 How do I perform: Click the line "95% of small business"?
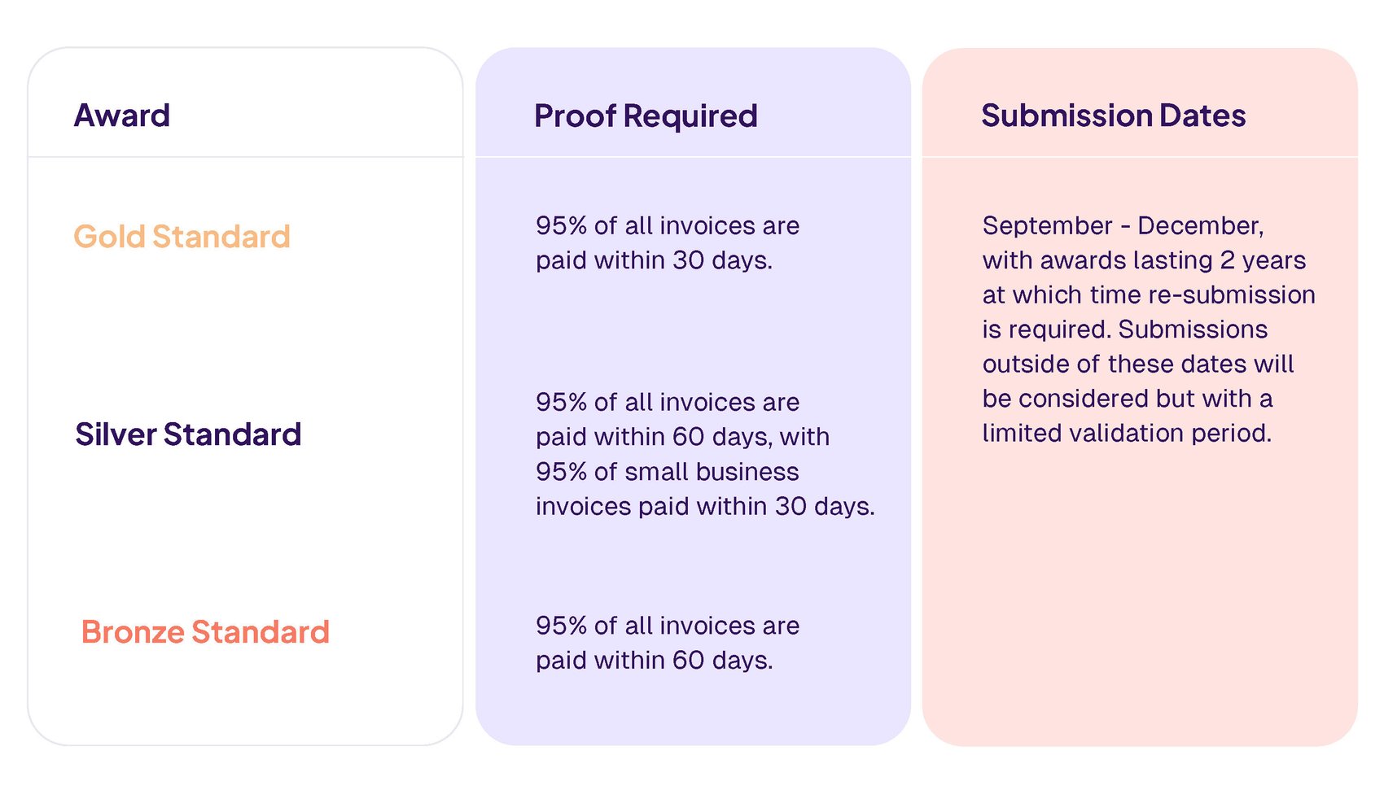[667, 472]
